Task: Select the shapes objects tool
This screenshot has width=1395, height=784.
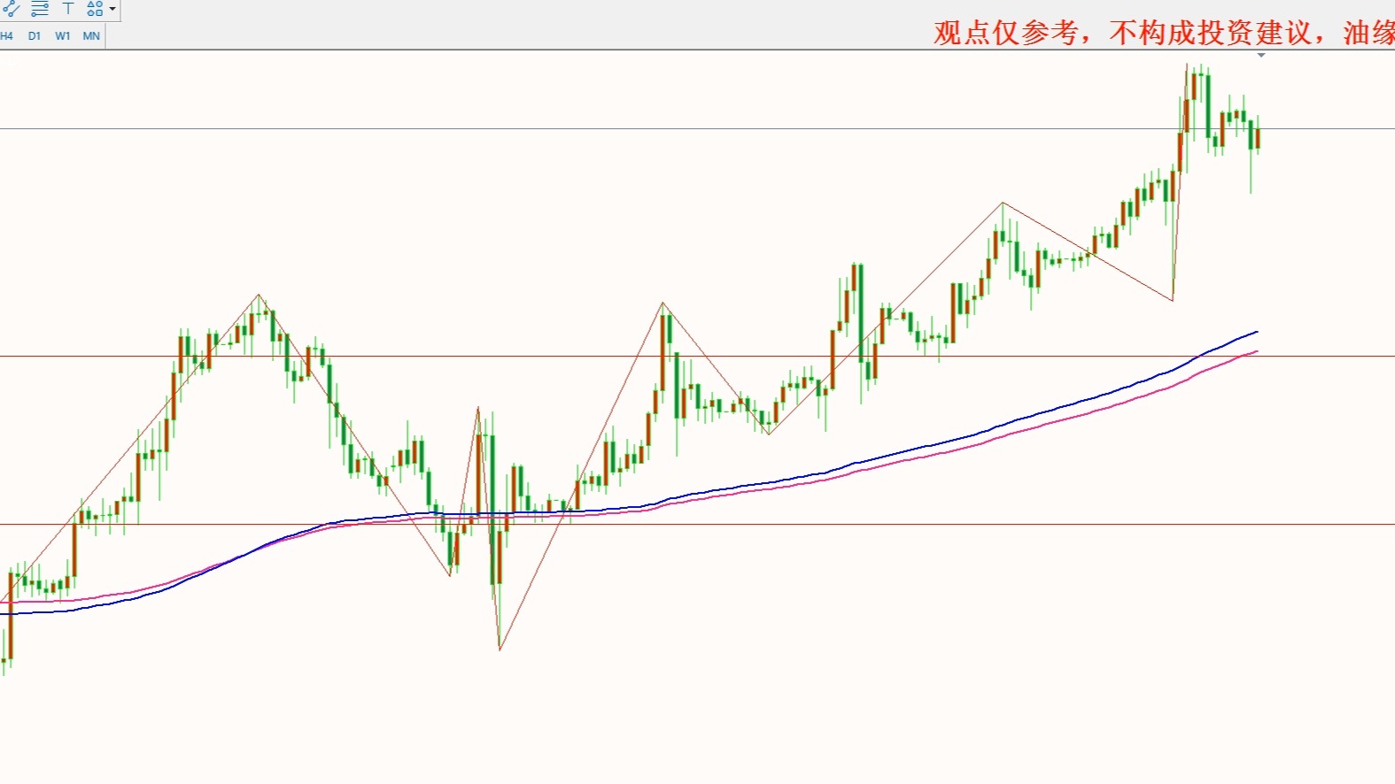Action: pos(95,9)
